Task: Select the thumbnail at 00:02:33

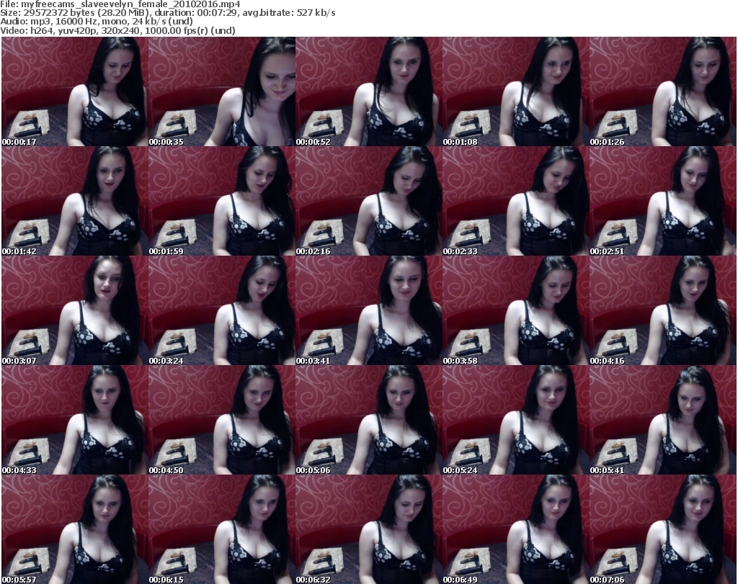Action: (516, 201)
